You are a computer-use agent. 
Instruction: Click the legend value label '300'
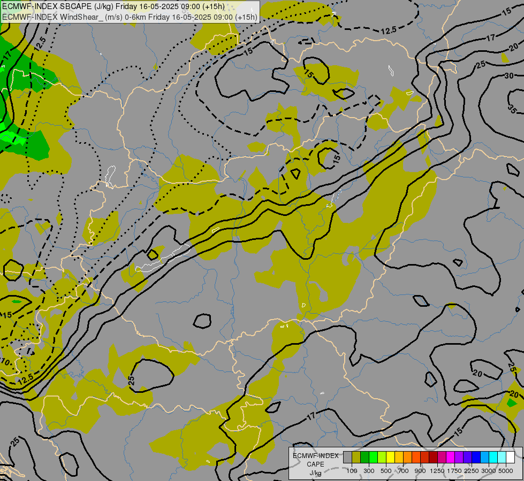click(369, 471)
